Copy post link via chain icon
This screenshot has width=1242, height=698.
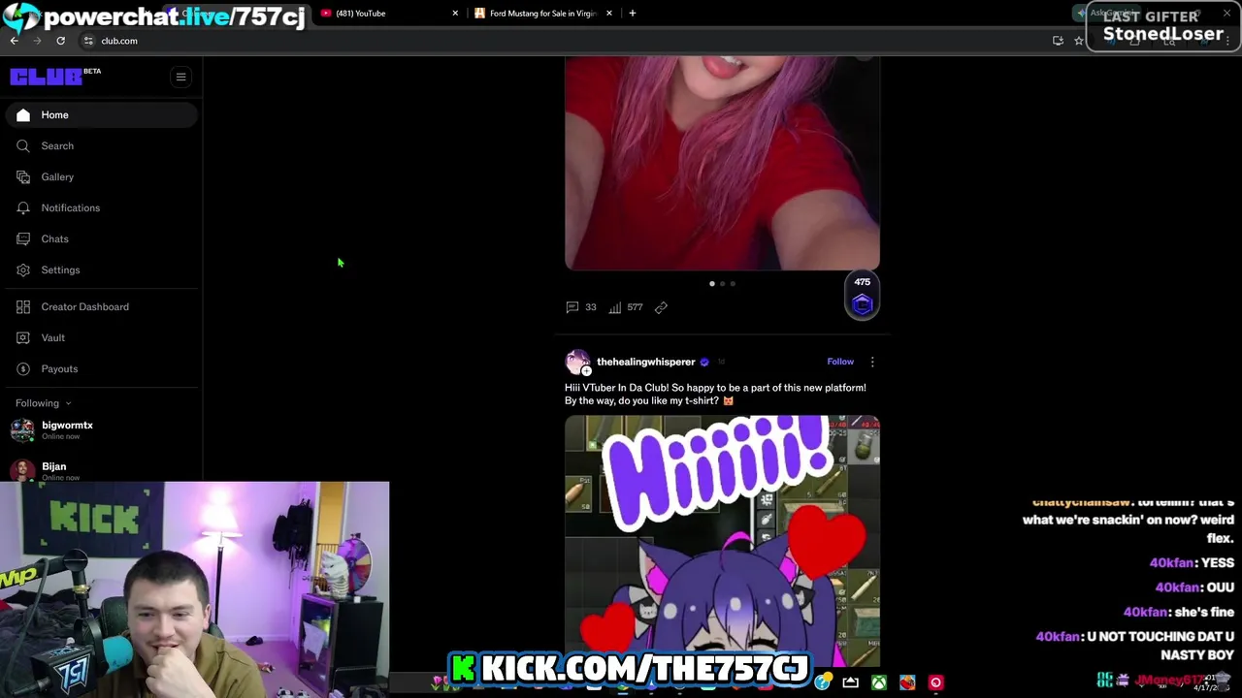[661, 307]
